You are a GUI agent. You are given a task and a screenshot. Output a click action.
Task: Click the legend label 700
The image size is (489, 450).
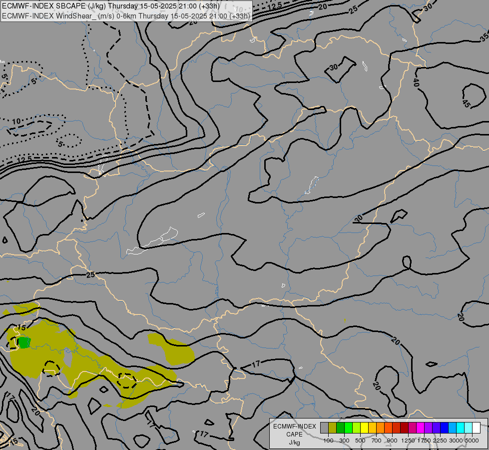coord(377,440)
